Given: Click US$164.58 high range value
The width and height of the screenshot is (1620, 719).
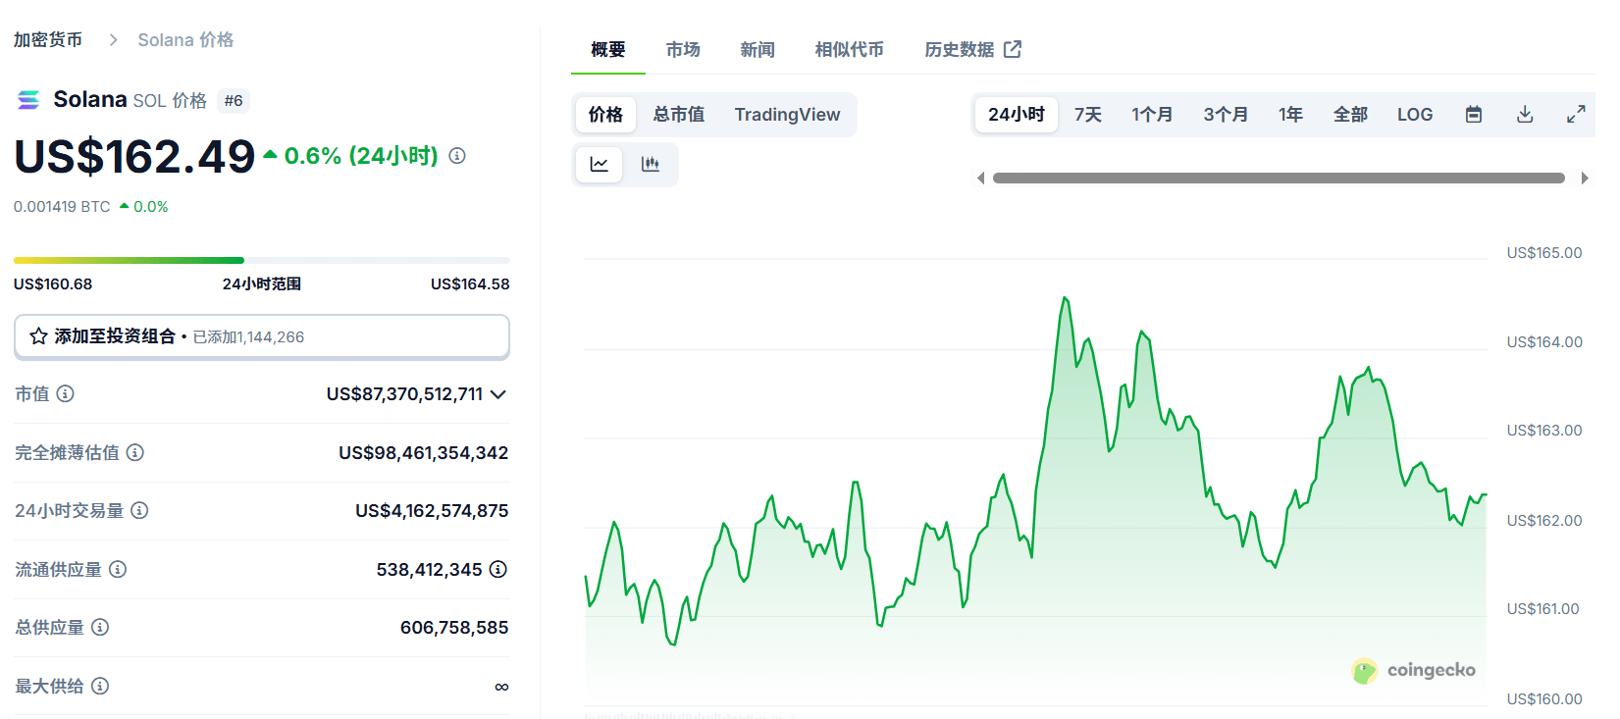Looking at the screenshot, I should (x=470, y=284).
